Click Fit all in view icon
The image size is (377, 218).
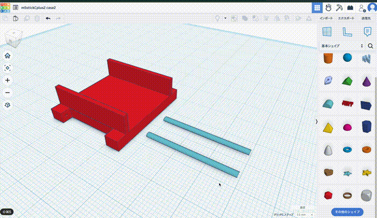[x=8, y=68]
